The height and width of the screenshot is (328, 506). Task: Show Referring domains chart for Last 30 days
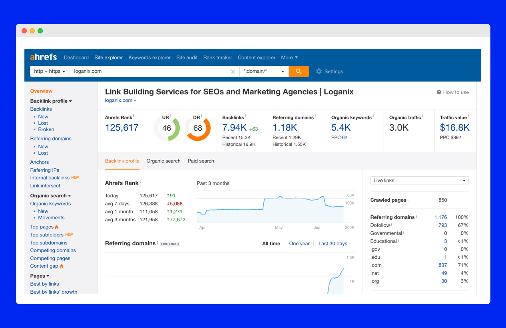(333, 244)
